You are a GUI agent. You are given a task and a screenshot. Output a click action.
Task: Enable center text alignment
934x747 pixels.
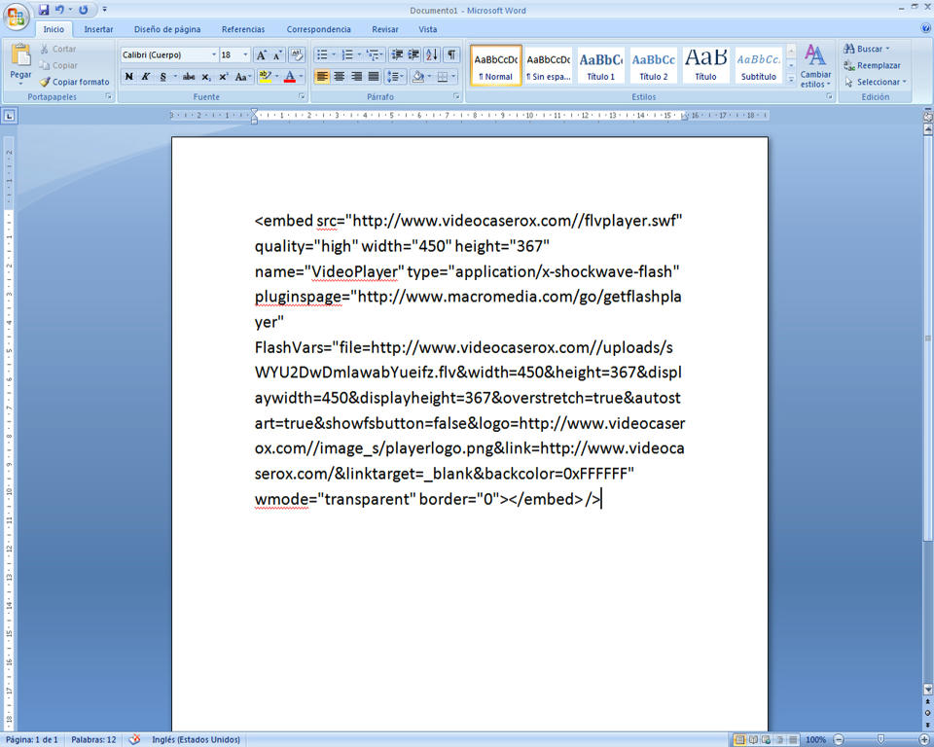(340, 77)
